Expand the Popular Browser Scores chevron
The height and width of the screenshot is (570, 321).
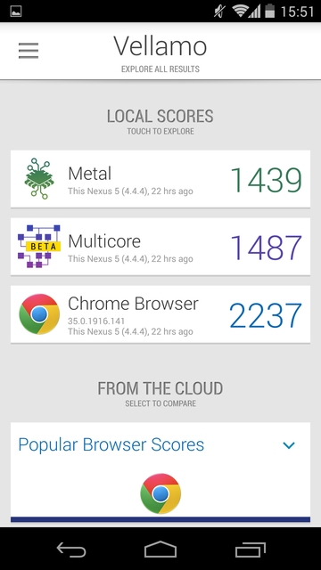(289, 445)
